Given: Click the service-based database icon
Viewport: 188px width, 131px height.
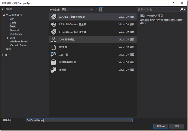Looking at the screenshot, I should coord(53,62).
